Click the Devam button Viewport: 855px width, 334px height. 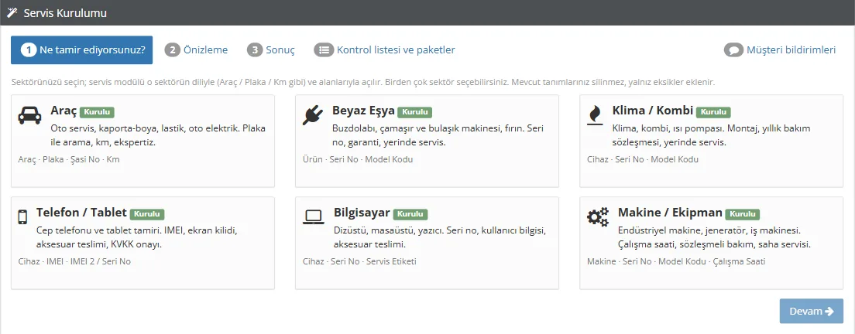click(x=812, y=311)
